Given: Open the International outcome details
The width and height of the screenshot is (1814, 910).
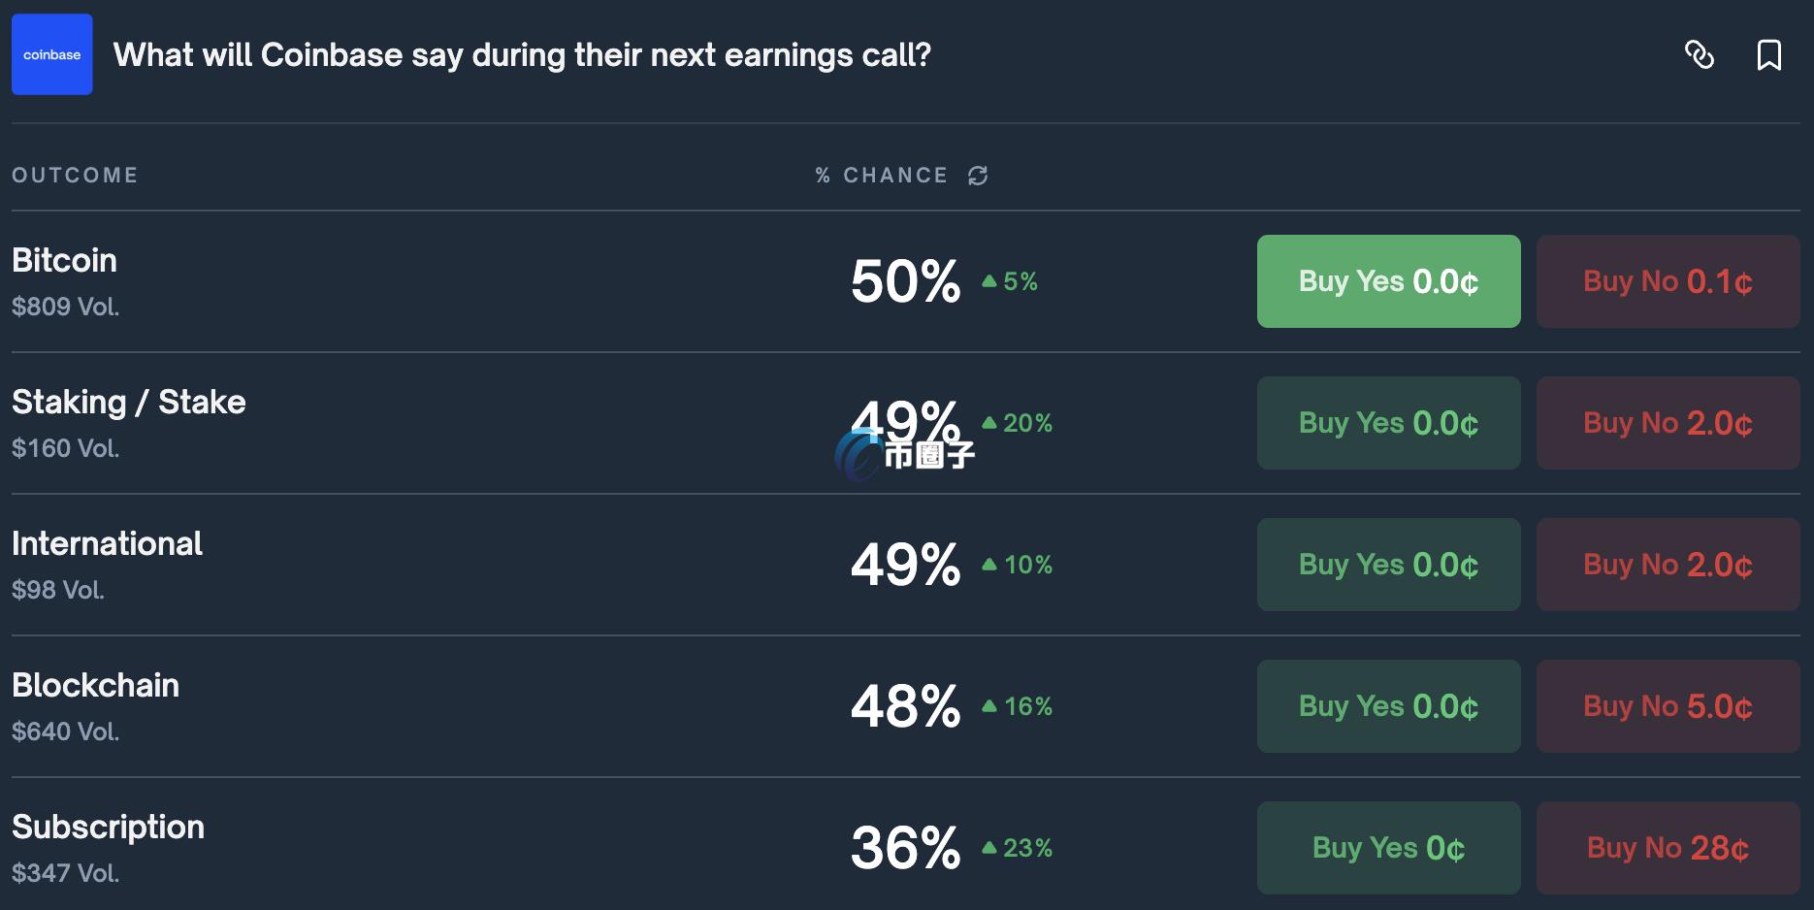Looking at the screenshot, I should click(108, 543).
